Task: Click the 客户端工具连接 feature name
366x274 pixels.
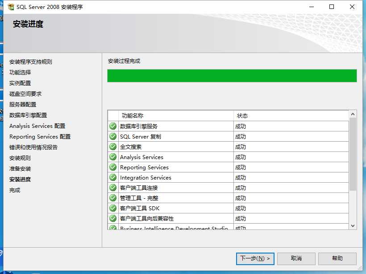Action: [139, 188]
